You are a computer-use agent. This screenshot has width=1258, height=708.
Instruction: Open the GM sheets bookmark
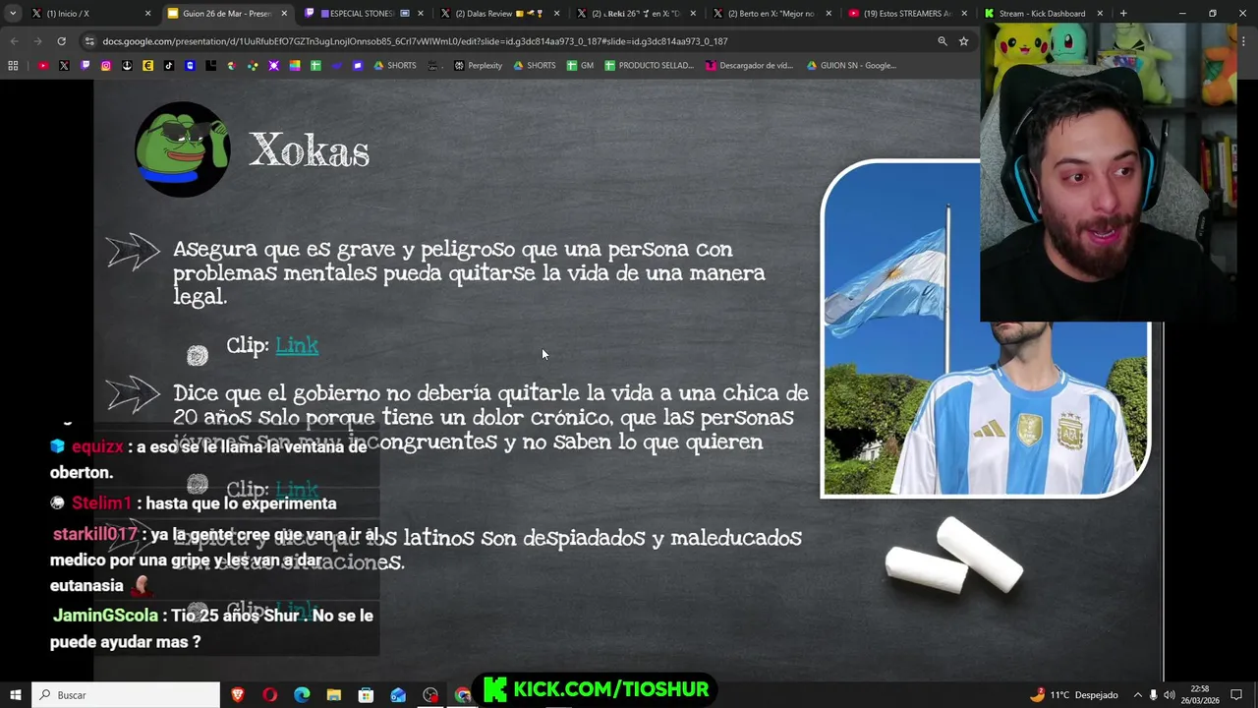[580, 66]
